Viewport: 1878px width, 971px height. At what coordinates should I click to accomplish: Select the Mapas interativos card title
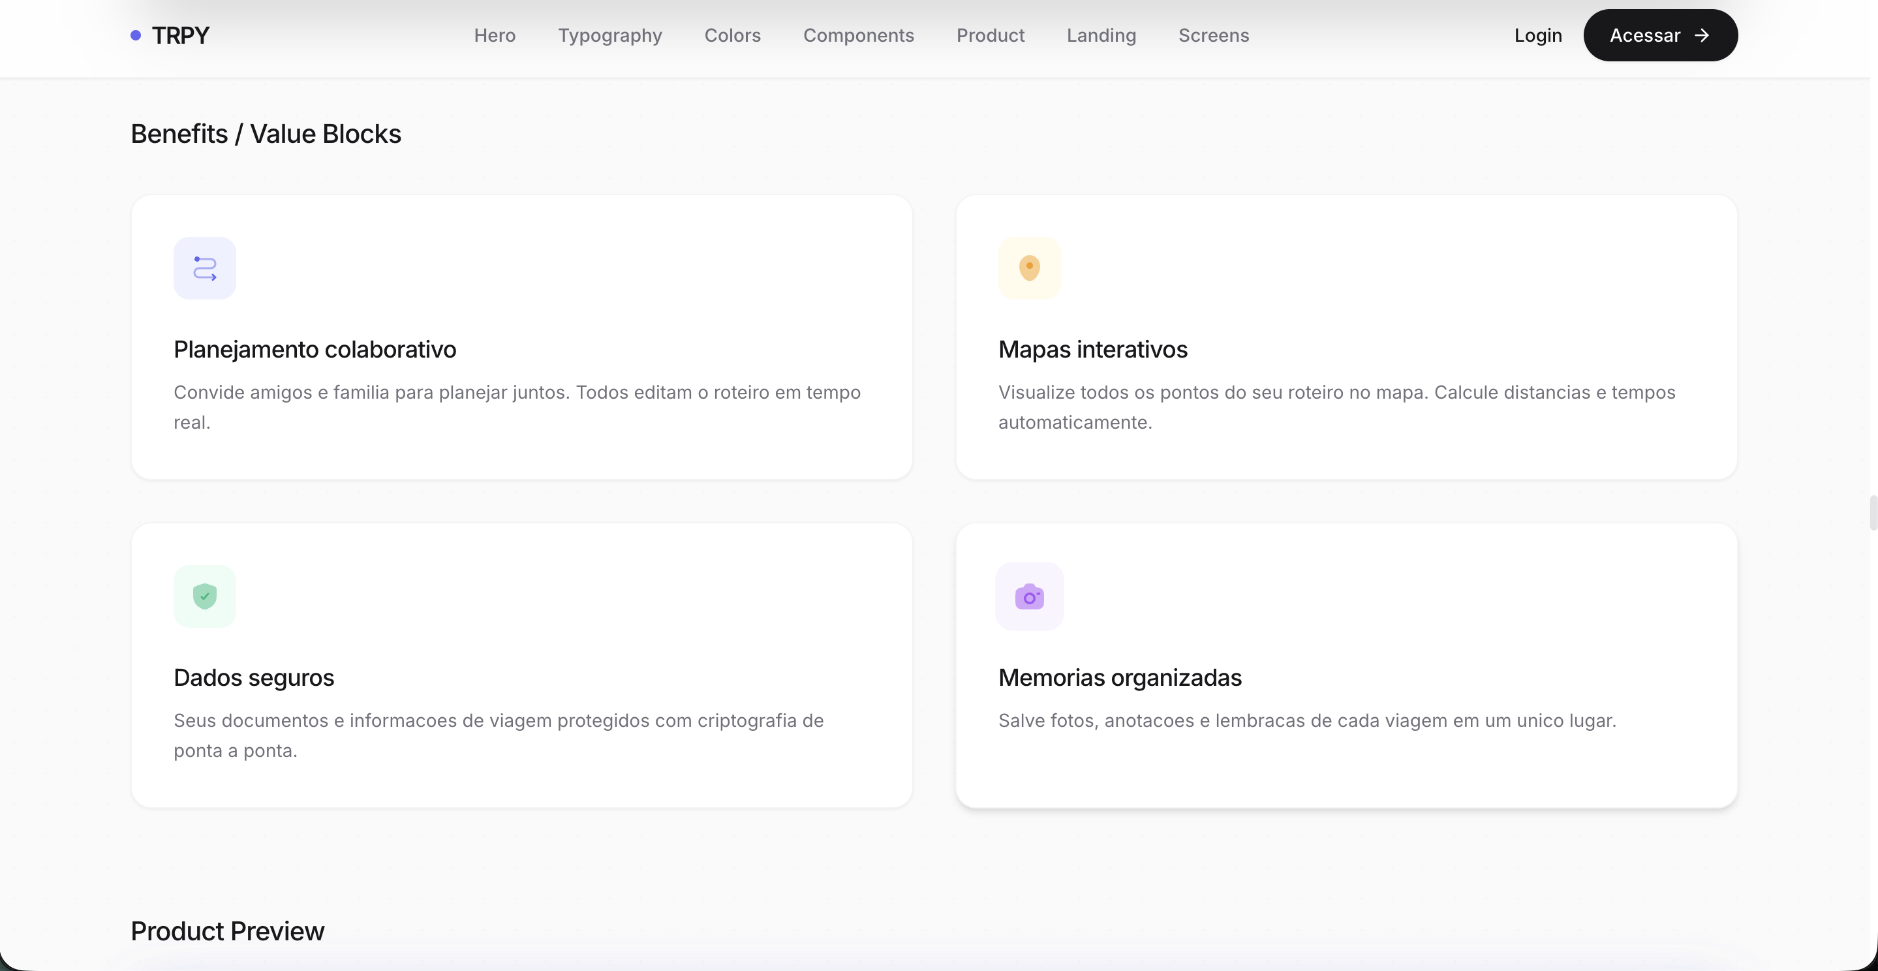coord(1093,349)
